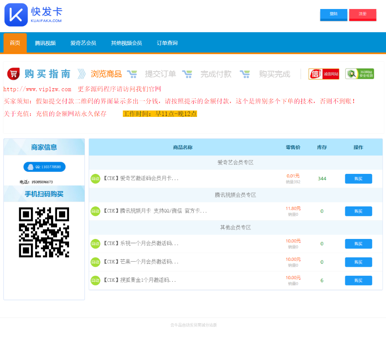Open the 订单查询 tab

[167, 43]
